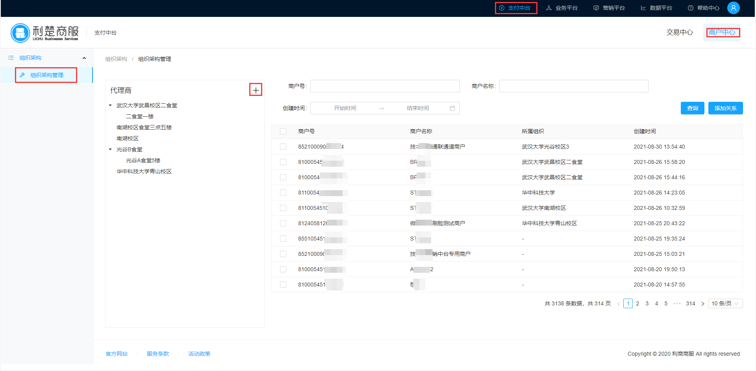Image resolution: width=756 pixels, height=371 pixels.
Task: Open the 10 条/页 page size dropdown
Action: [x=725, y=303]
